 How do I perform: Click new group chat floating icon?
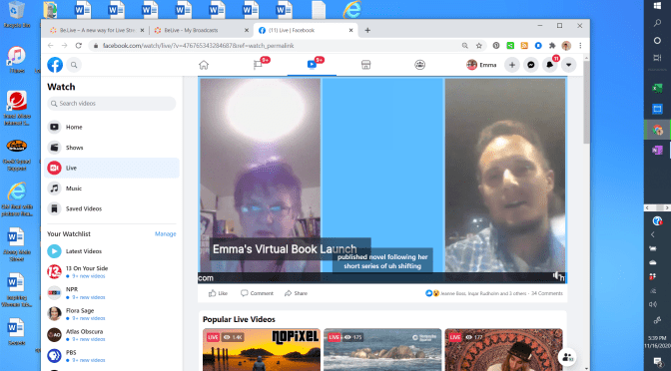(567, 356)
